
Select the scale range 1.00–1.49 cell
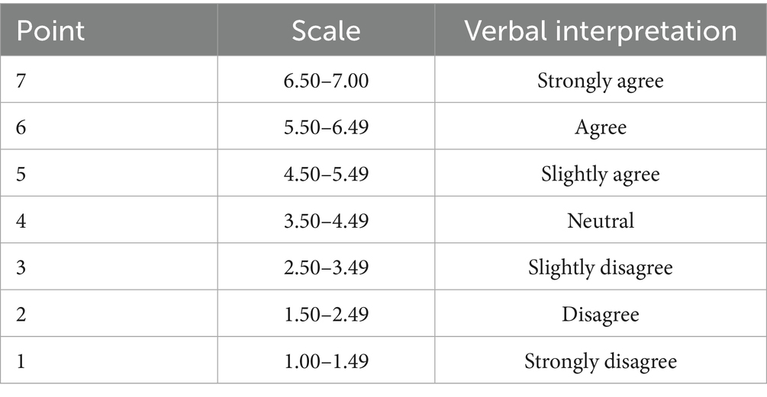pos(326,360)
